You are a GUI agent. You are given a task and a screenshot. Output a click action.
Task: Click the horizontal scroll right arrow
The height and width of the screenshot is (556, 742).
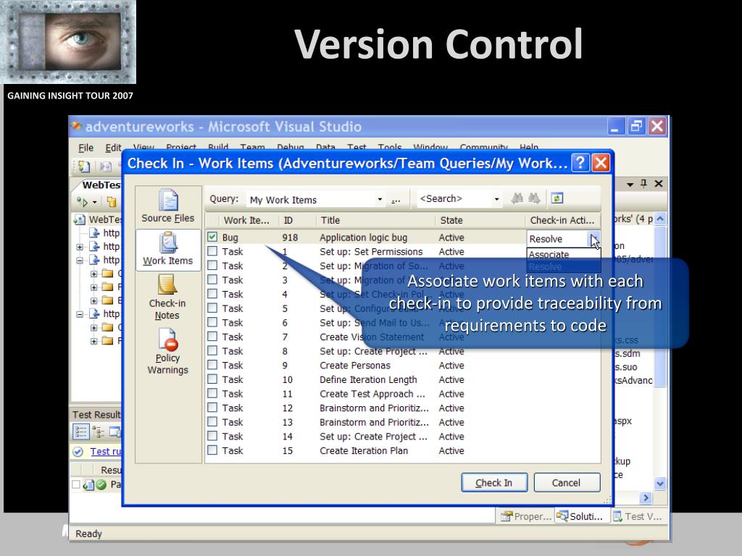click(646, 497)
